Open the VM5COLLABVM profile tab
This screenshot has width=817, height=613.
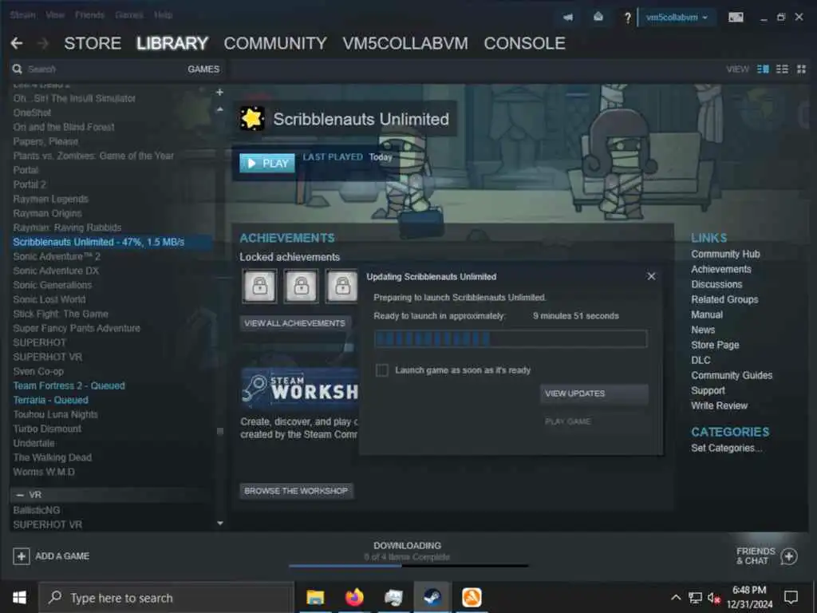pos(405,43)
